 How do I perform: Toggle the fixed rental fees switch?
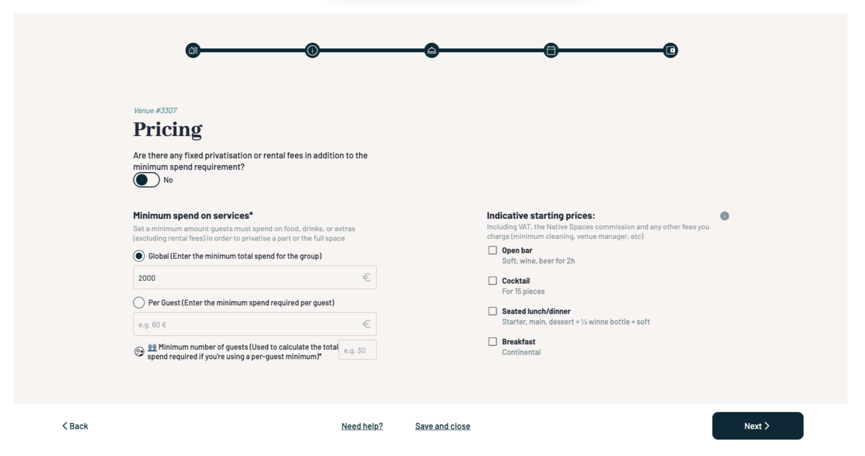pyautogui.click(x=146, y=180)
